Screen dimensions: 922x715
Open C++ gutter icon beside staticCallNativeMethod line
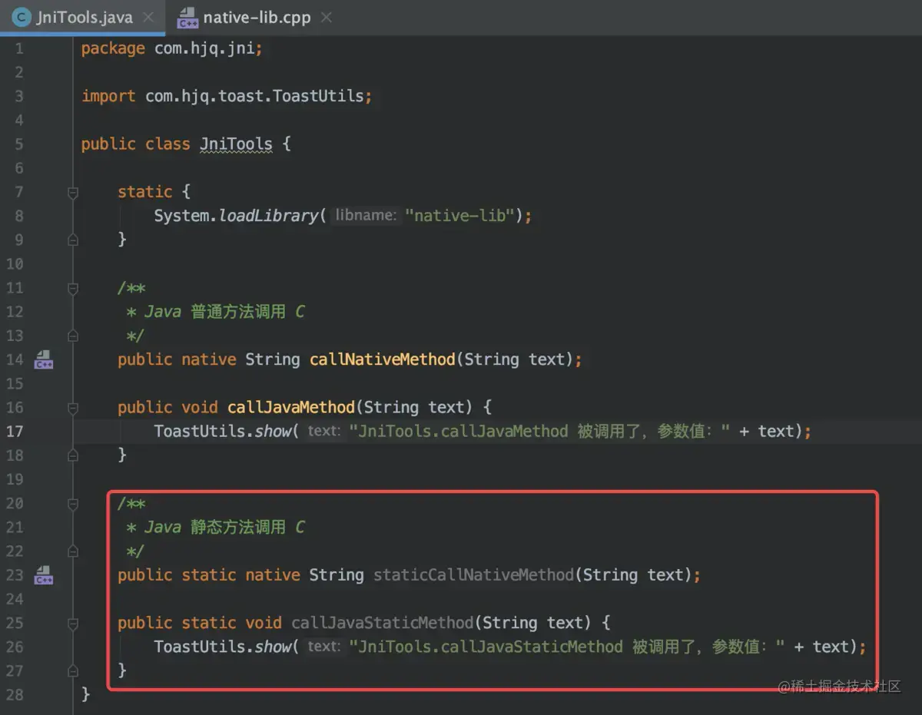(x=44, y=575)
